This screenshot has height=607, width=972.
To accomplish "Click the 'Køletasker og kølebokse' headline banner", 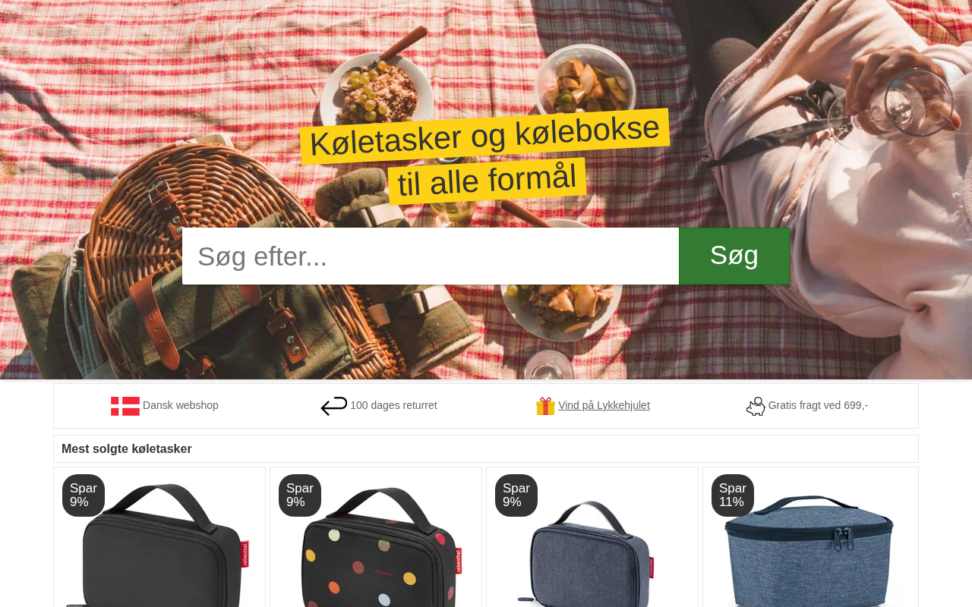I will point(484,137).
